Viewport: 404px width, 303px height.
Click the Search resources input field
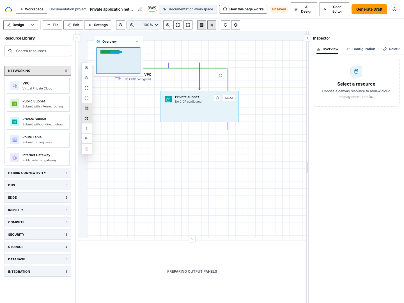38,51
